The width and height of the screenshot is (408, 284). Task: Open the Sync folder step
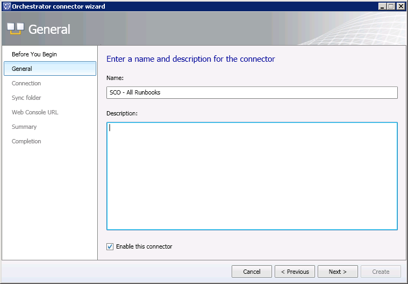(x=26, y=98)
